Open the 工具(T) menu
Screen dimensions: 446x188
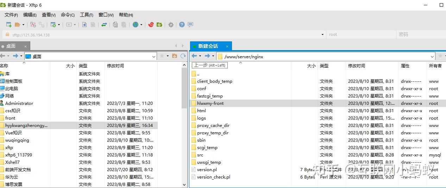point(87,15)
